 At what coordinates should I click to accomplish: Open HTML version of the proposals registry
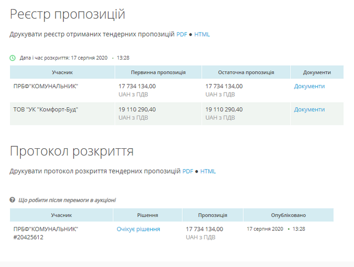point(202,34)
